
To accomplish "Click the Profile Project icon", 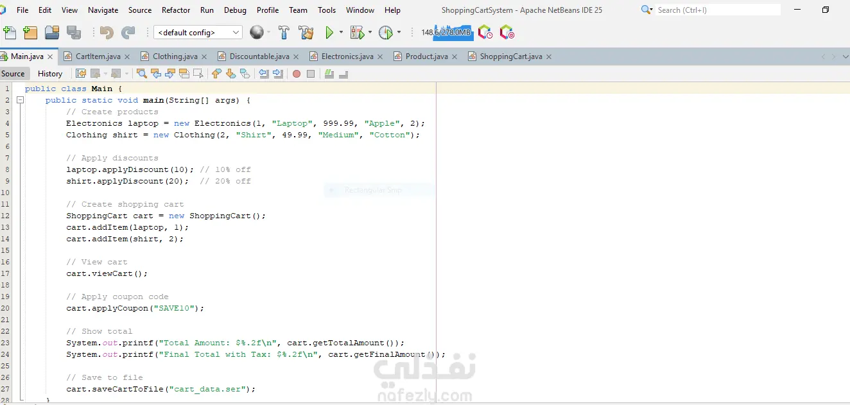I will 386,32.
